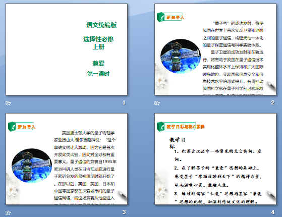Click the satellite image on slide 2
The width and height of the screenshot is (282, 217).
point(181,56)
